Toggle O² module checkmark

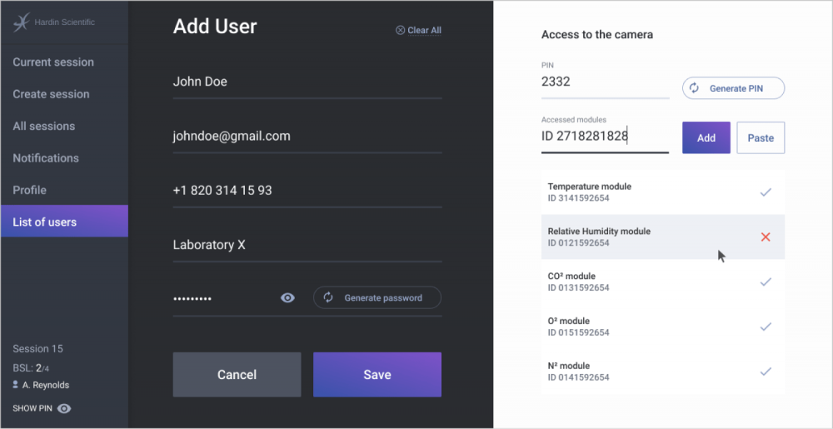[766, 327]
